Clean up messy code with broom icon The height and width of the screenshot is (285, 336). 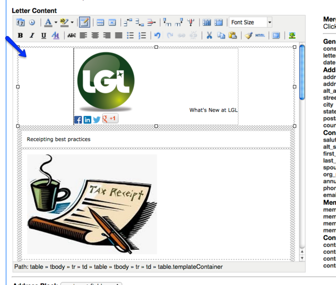[x=248, y=35]
